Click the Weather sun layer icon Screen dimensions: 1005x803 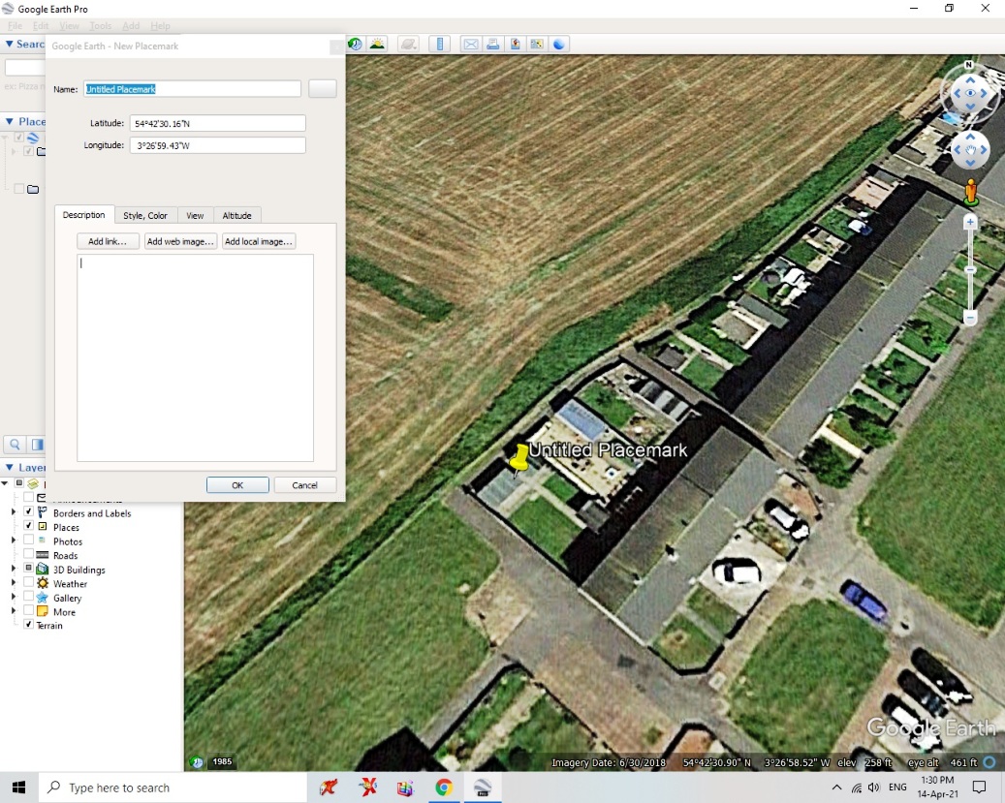(43, 583)
